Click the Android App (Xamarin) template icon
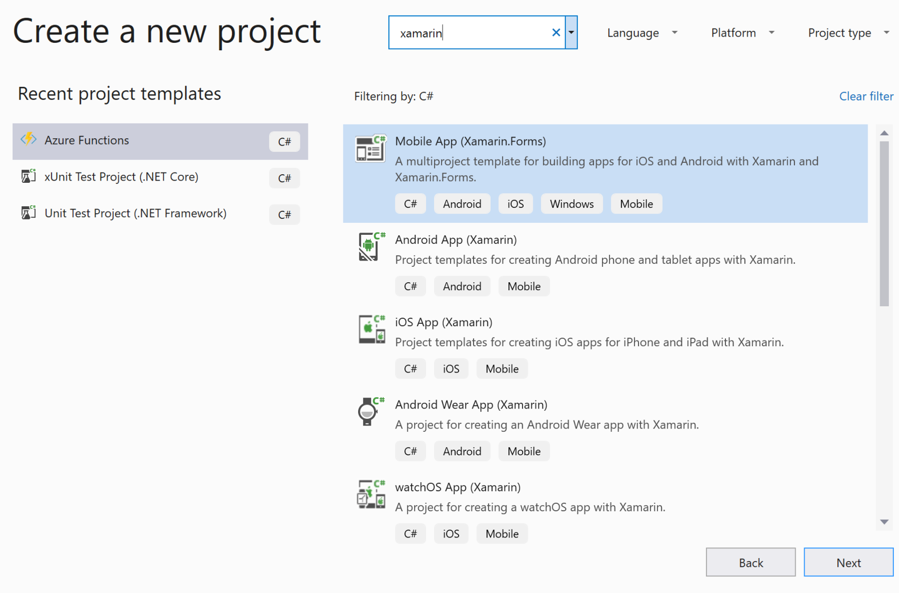 (371, 247)
